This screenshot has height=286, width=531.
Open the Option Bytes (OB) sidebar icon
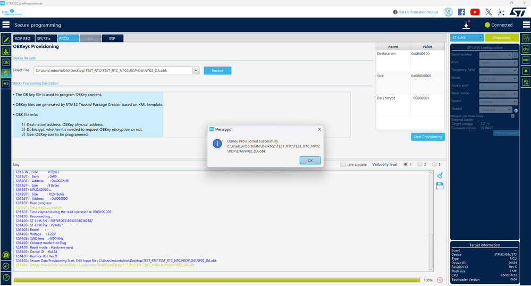pyautogui.click(x=6, y=62)
